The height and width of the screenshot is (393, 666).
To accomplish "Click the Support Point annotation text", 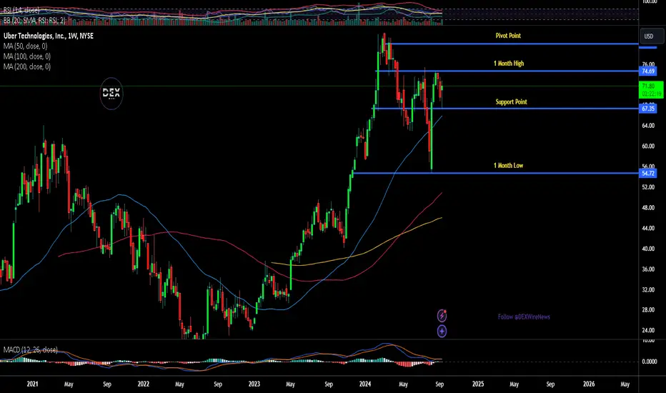I will (512, 101).
